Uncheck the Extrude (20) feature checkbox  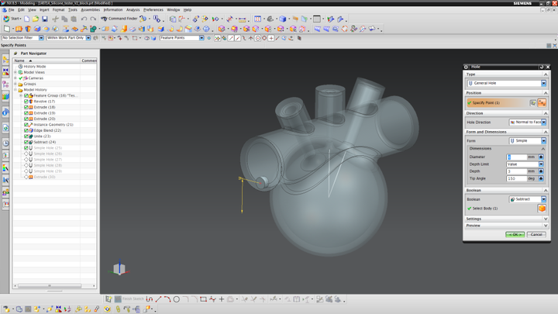[x=26, y=119]
